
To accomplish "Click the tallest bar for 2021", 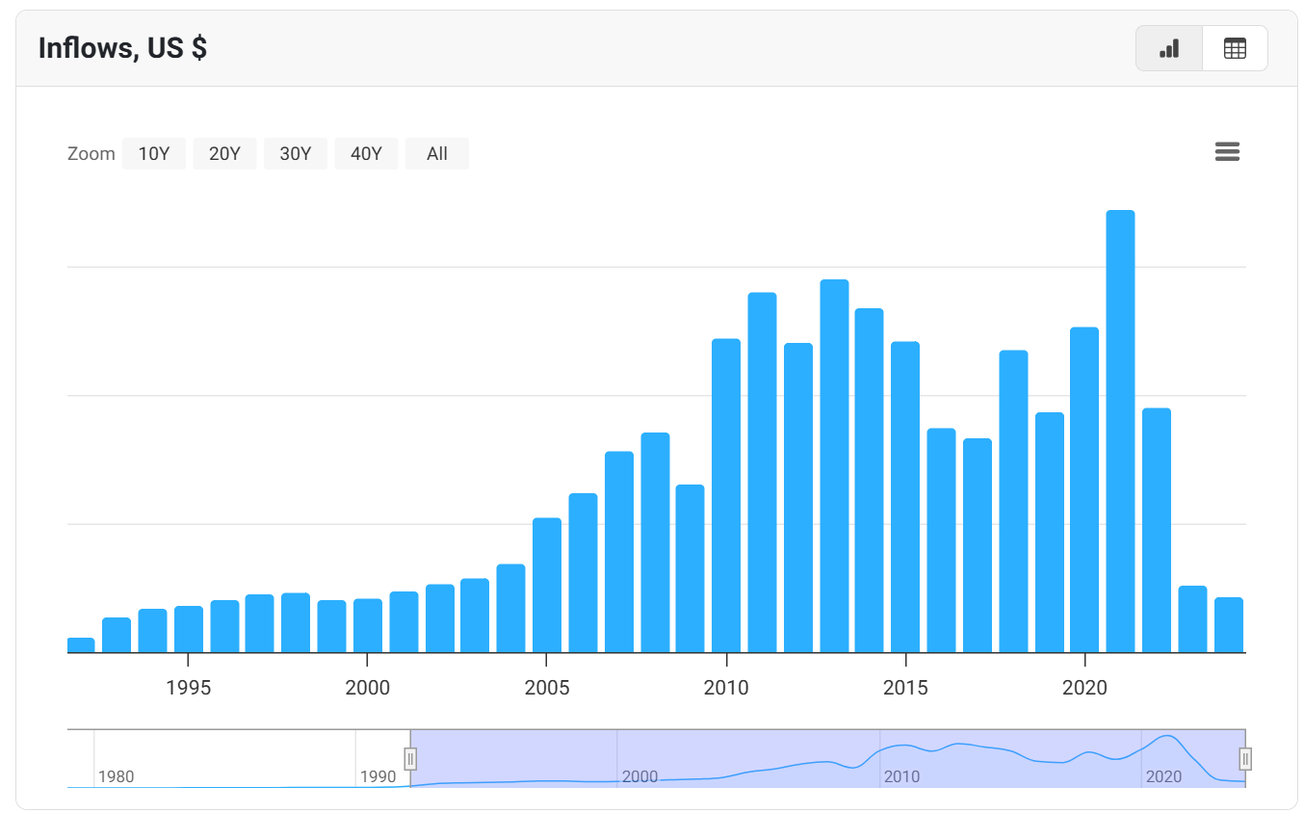I will coord(1120,432).
